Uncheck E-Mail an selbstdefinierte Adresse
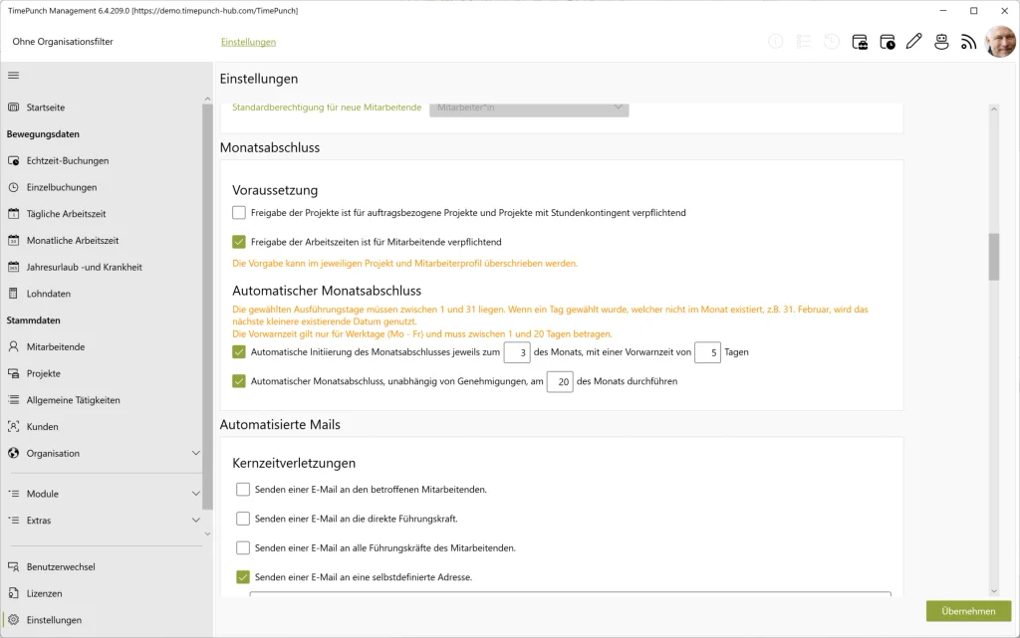Image resolution: width=1020 pixels, height=638 pixels. pos(243,577)
